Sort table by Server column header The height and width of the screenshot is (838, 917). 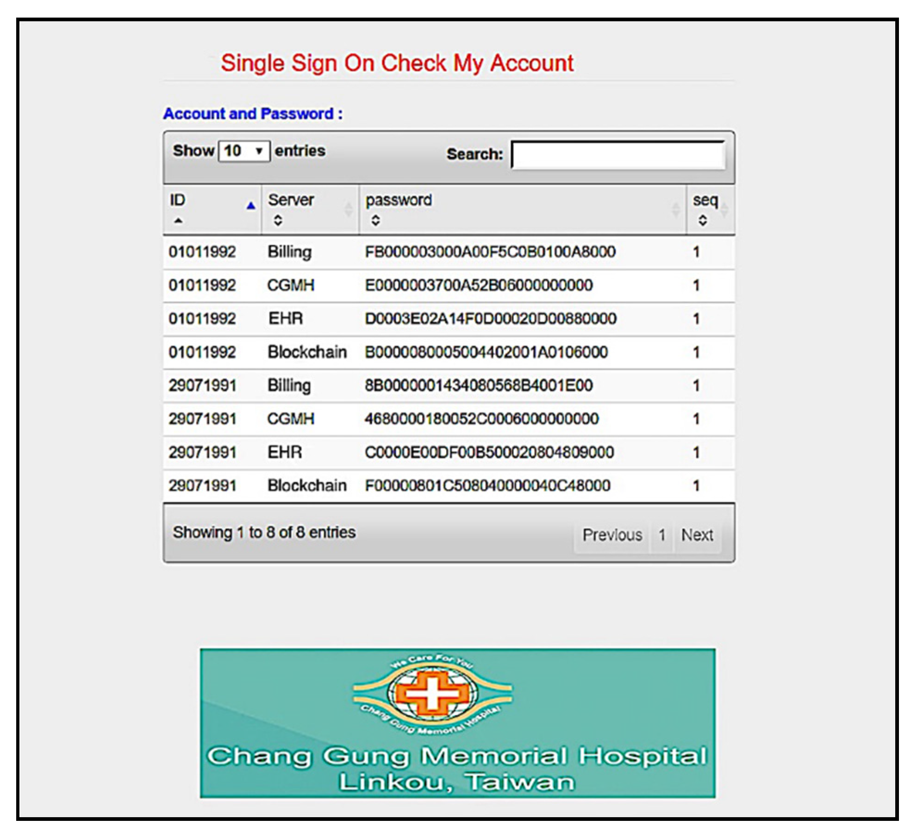[x=291, y=200]
